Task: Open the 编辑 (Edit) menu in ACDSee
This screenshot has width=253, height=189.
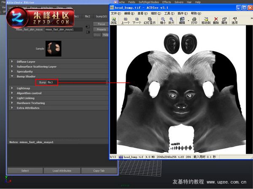Action: 129,13
